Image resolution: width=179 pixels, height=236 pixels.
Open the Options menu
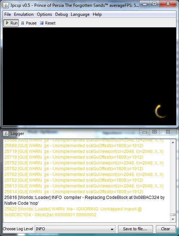click(44, 14)
